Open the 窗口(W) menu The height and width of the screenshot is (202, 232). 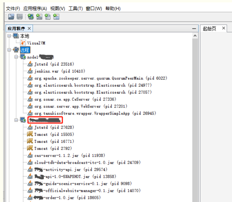pos(94,9)
